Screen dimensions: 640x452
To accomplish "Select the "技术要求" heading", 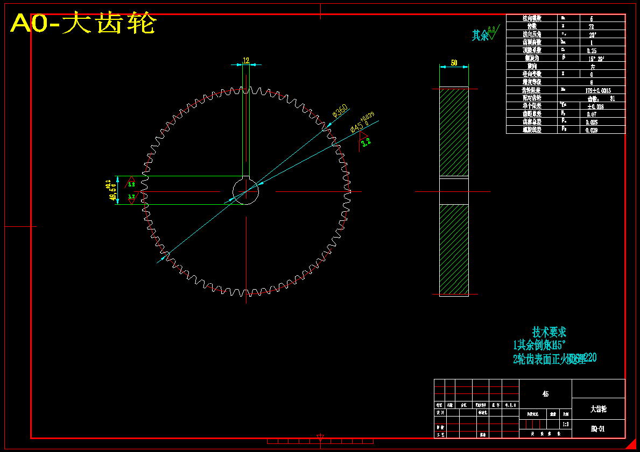I will (549, 332).
